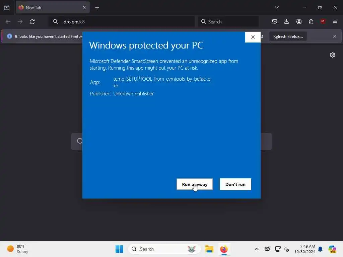Click the Unknown publisher text
Screen dimensions: 343x257
tap(133, 94)
